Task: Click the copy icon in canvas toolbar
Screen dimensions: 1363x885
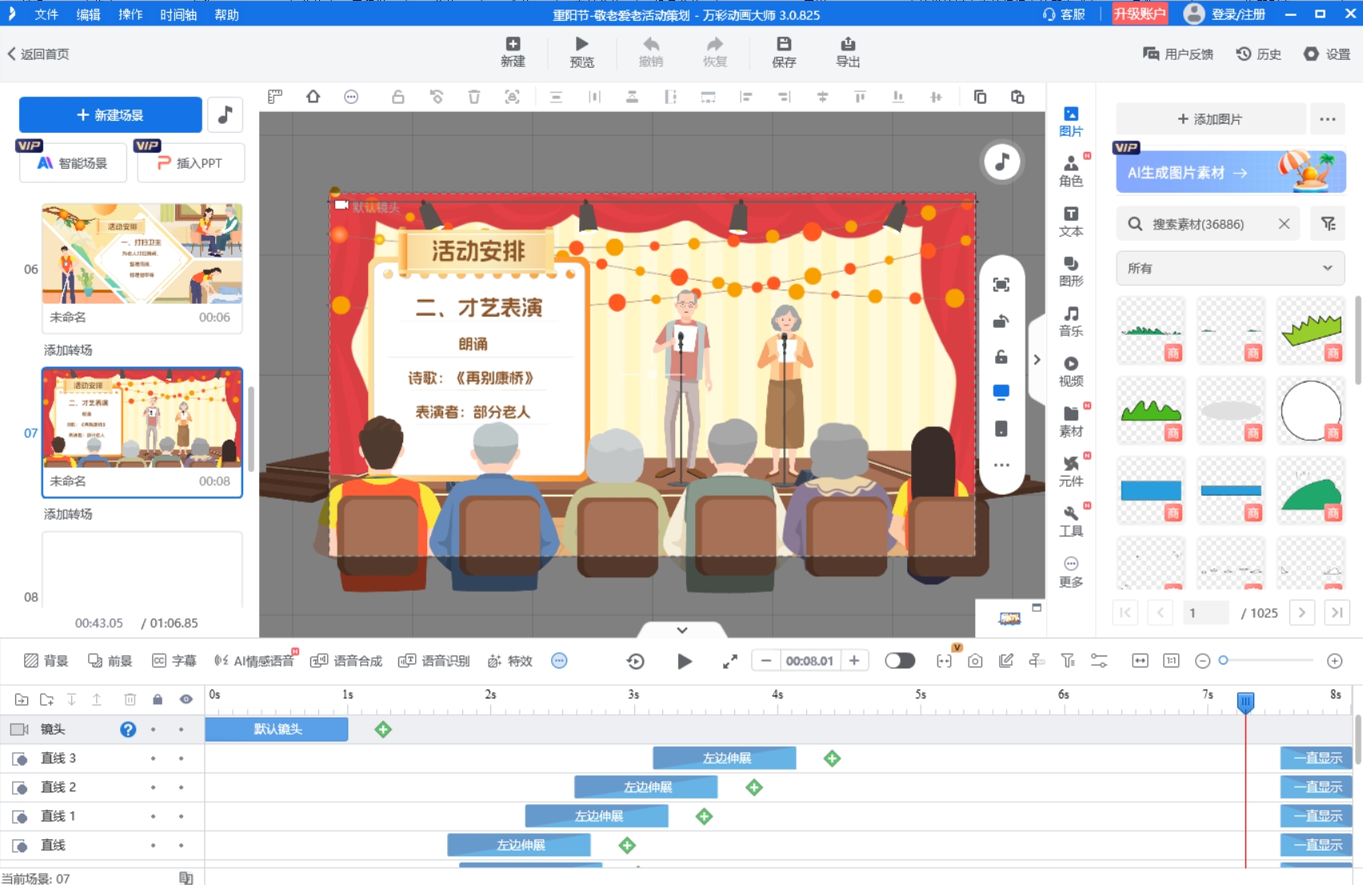Action: pos(979,97)
